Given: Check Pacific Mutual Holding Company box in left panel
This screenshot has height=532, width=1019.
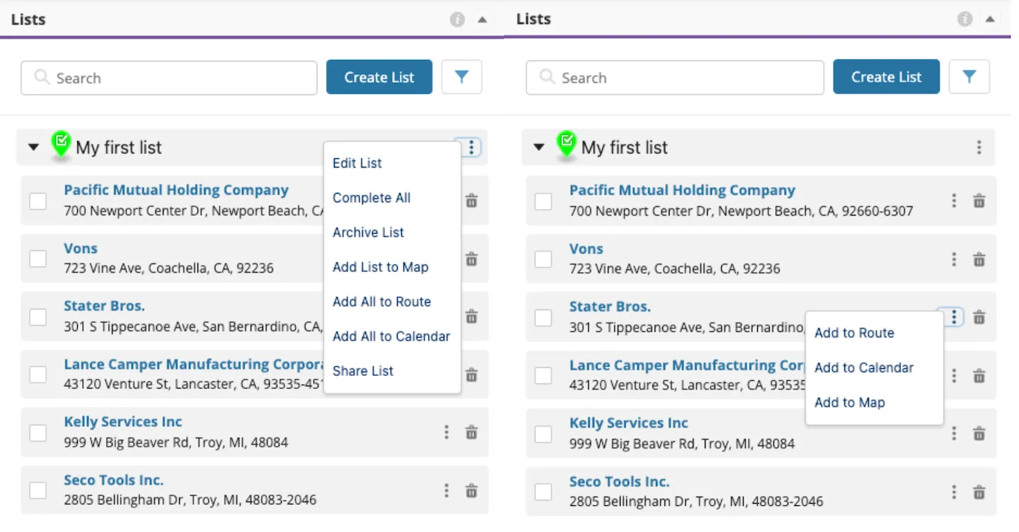Looking at the screenshot, I should click(38, 201).
